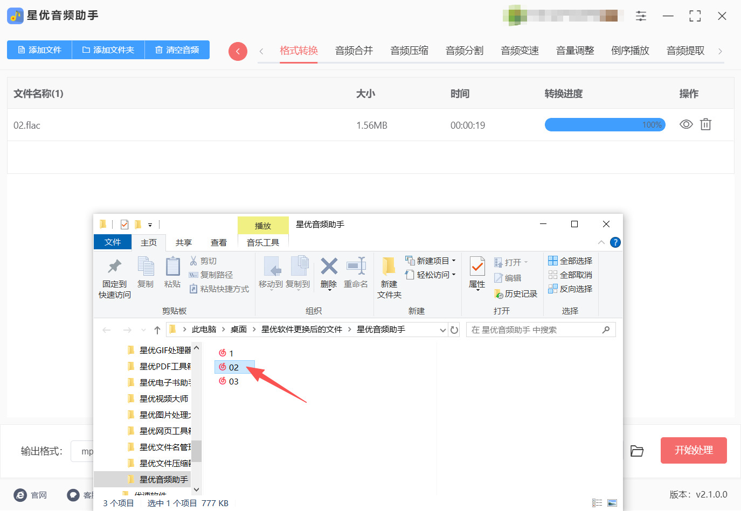Show previous function tabs with left chevron

coord(261,51)
